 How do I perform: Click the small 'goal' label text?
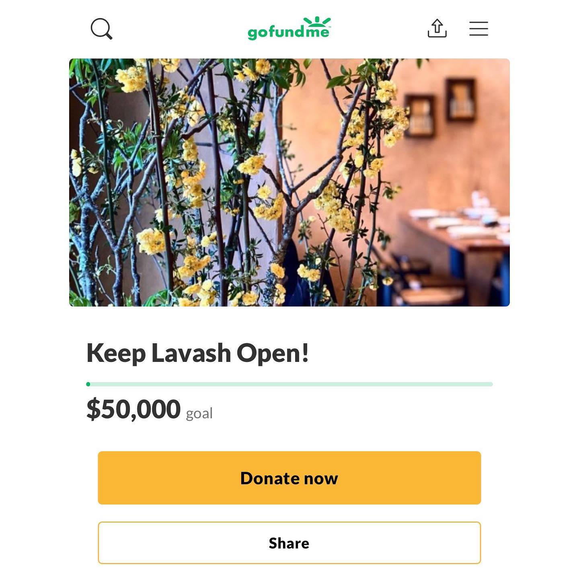199,413
